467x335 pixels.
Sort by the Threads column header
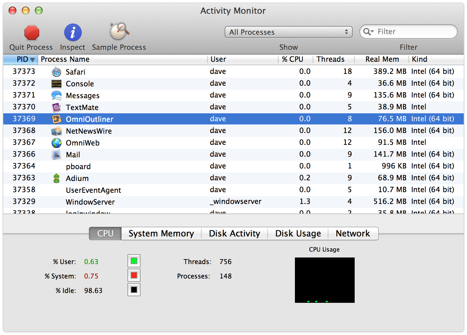[330, 59]
